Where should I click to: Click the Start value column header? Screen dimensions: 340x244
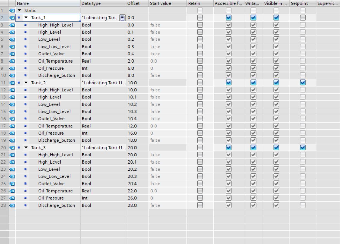[168, 3]
